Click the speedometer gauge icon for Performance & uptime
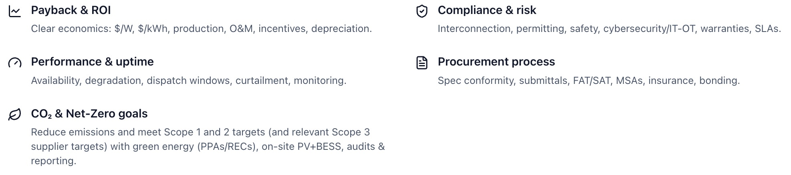Screen dimensions: 791x175 point(15,63)
